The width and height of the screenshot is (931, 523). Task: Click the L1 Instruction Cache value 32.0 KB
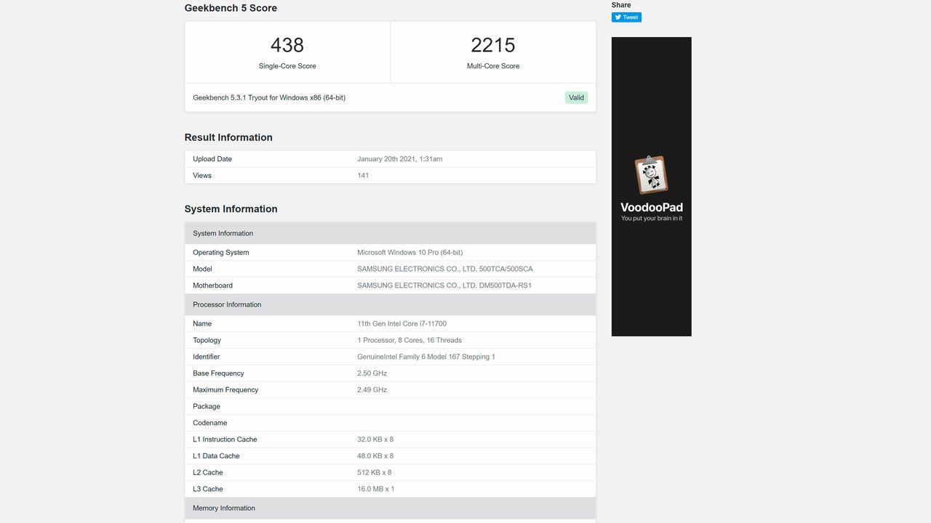(375, 439)
